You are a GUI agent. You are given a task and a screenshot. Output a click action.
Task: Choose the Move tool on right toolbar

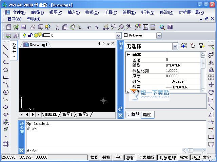(211, 85)
